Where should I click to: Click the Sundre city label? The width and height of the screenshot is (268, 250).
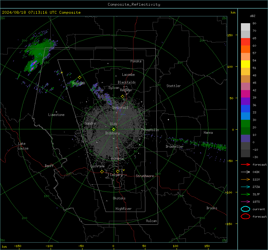(90, 123)
